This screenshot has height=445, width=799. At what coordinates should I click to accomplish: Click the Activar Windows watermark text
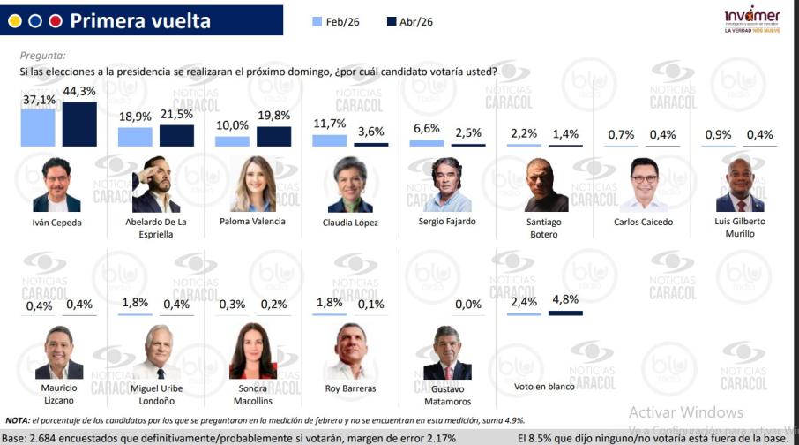tap(685, 412)
